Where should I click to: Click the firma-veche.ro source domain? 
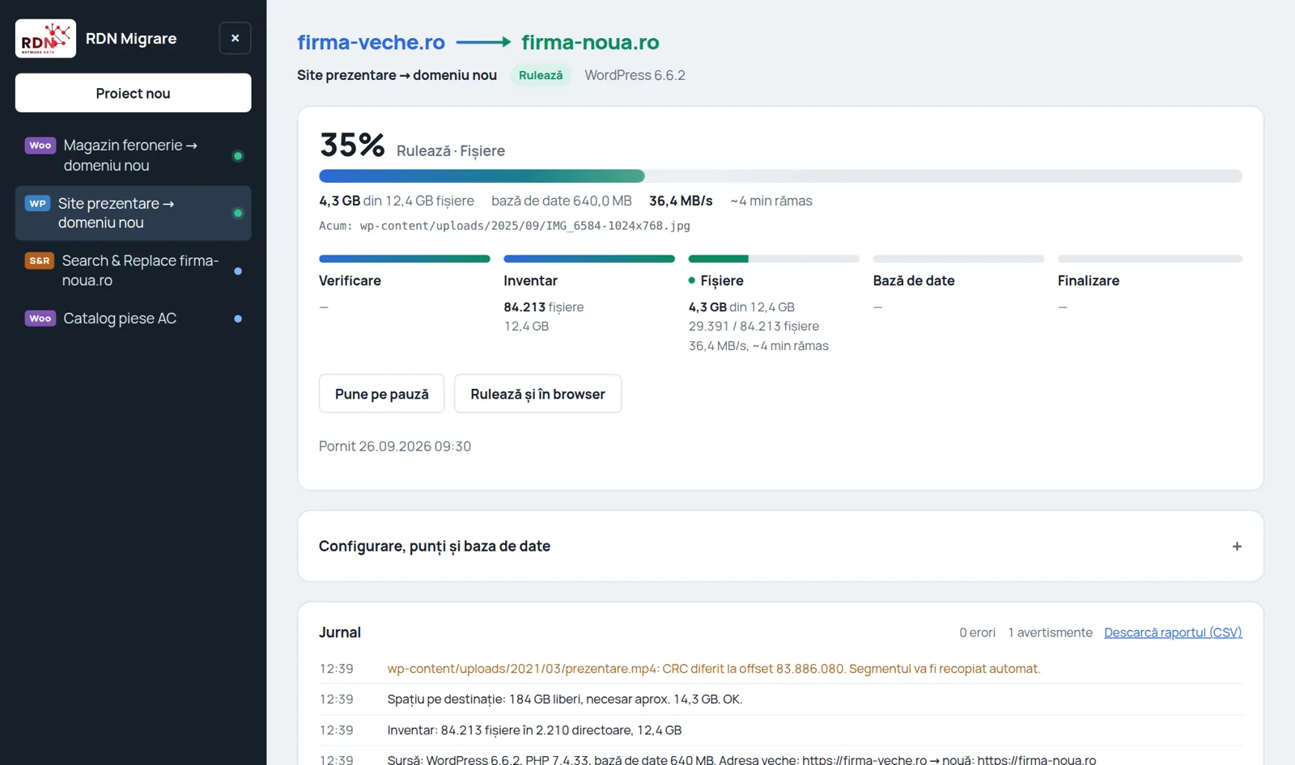pyautogui.click(x=371, y=42)
